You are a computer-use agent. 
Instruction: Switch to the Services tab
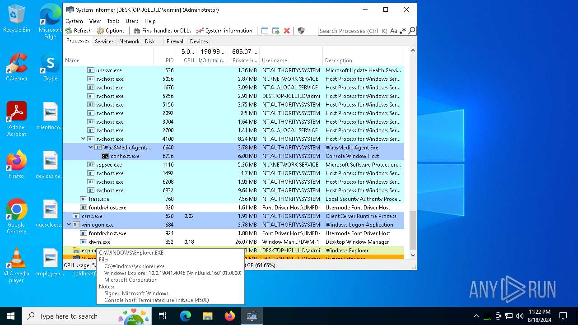coord(104,41)
